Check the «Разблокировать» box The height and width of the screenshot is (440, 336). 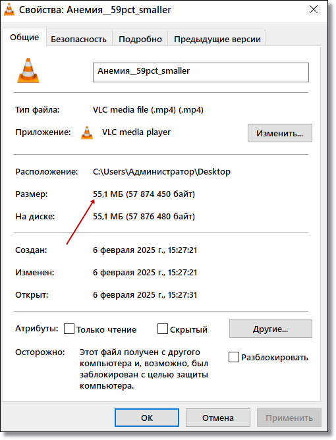233,357
